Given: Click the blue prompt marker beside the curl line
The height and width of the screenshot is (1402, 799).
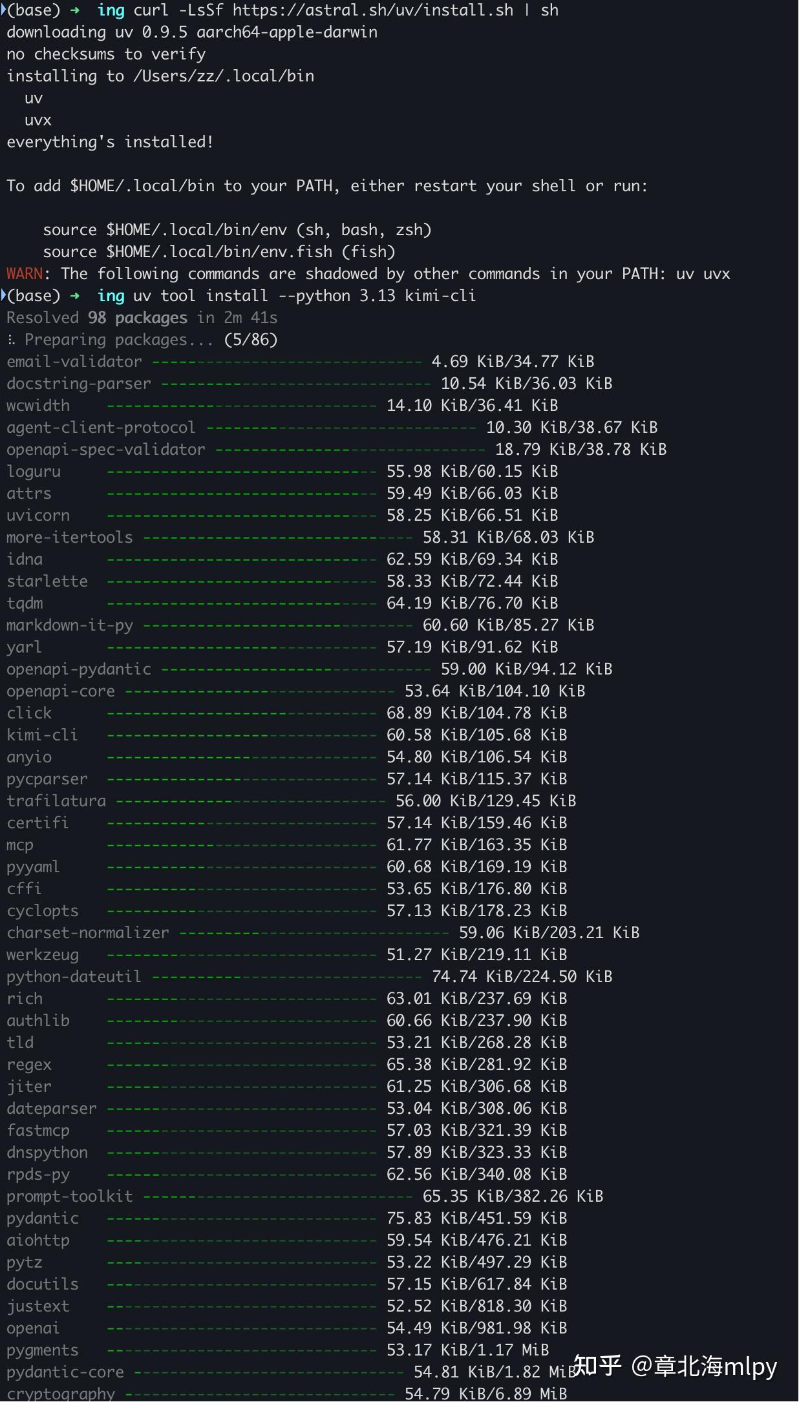Looking at the screenshot, I should [x=3, y=10].
